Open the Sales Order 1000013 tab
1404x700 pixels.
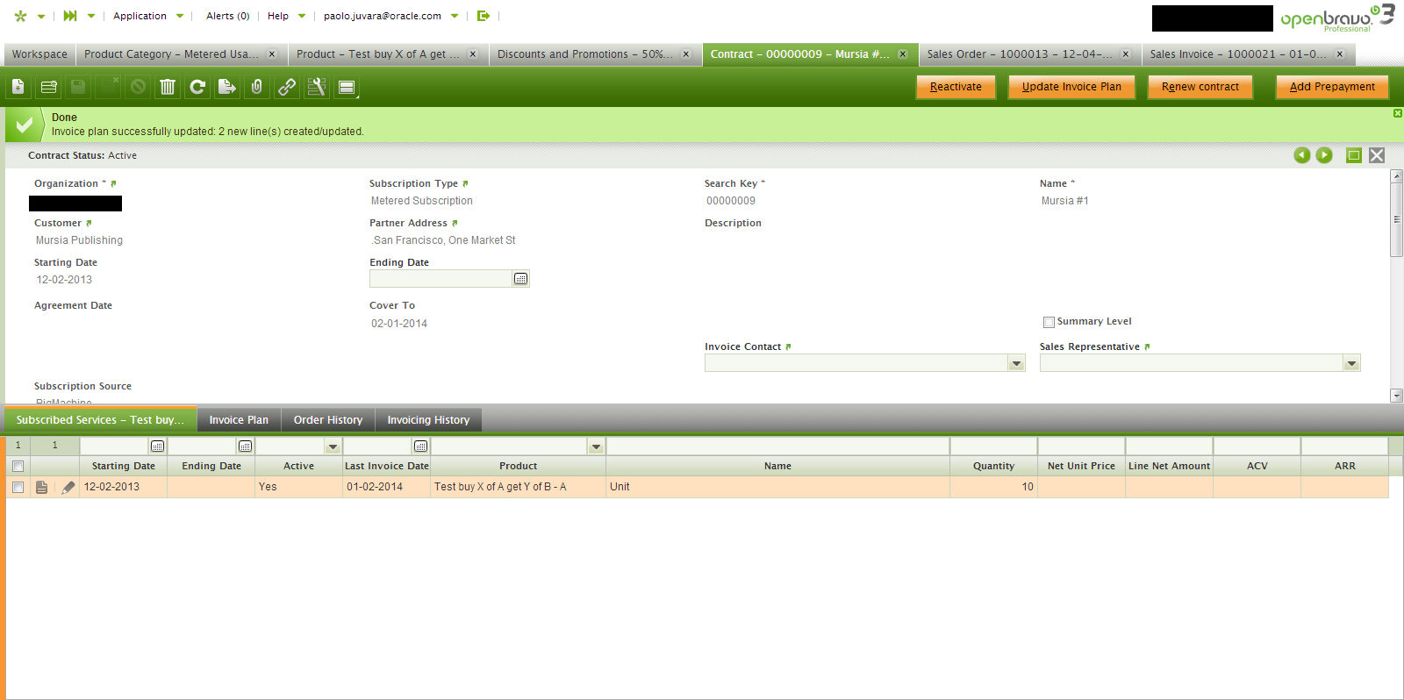click(x=1019, y=54)
